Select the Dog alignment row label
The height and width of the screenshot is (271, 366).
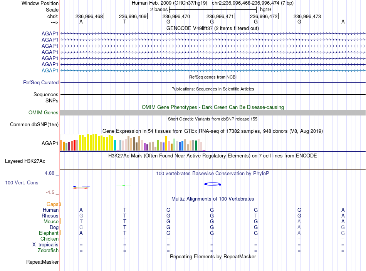pyautogui.click(x=54, y=228)
